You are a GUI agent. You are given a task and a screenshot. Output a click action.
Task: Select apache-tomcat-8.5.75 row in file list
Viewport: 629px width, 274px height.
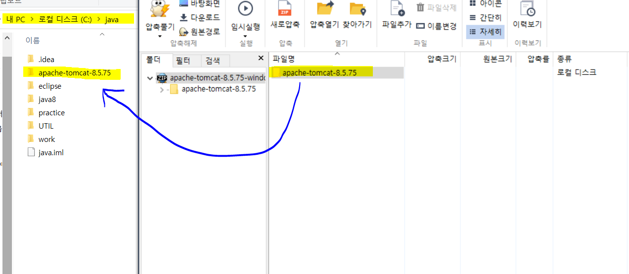[x=337, y=72]
